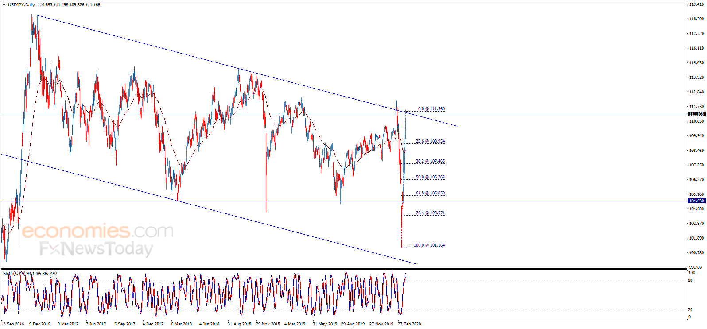The width and height of the screenshot is (707, 329).
Task: Select the USDJPY,Daily symbol title text
Action: (x=21, y=5)
